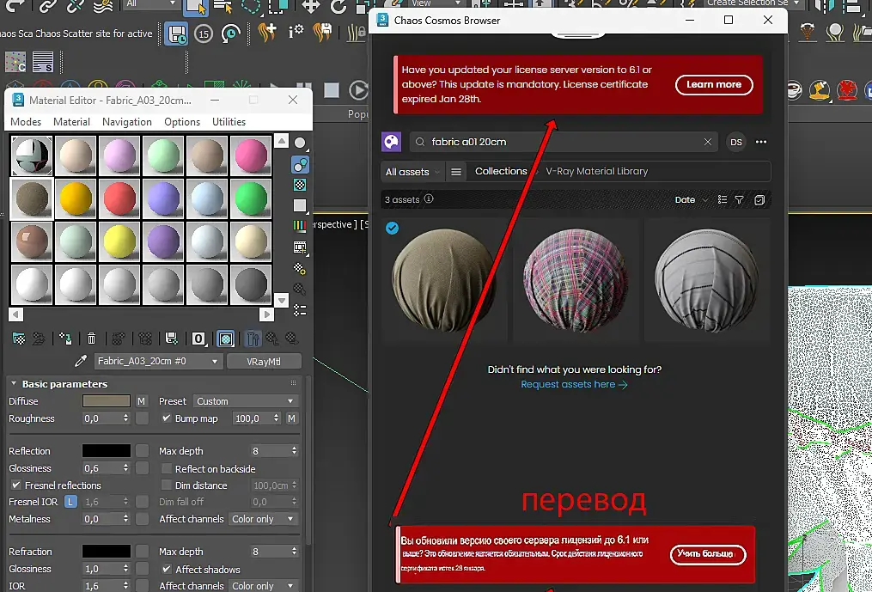Open the DS user account avatar

click(736, 142)
